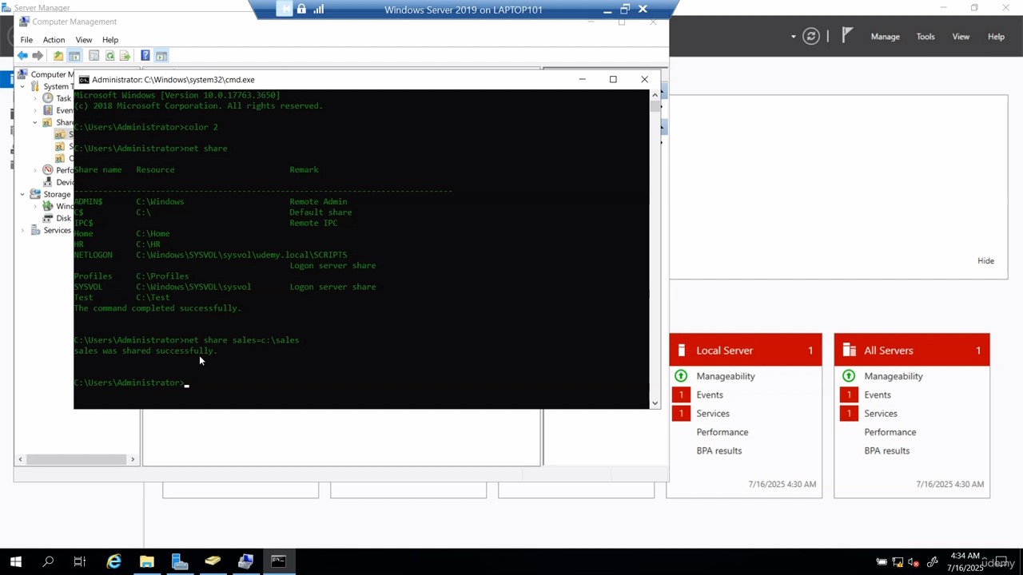Open the Windows Start button
This screenshot has width=1023, height=575.
pyautogui.click(x=15, y=561)
